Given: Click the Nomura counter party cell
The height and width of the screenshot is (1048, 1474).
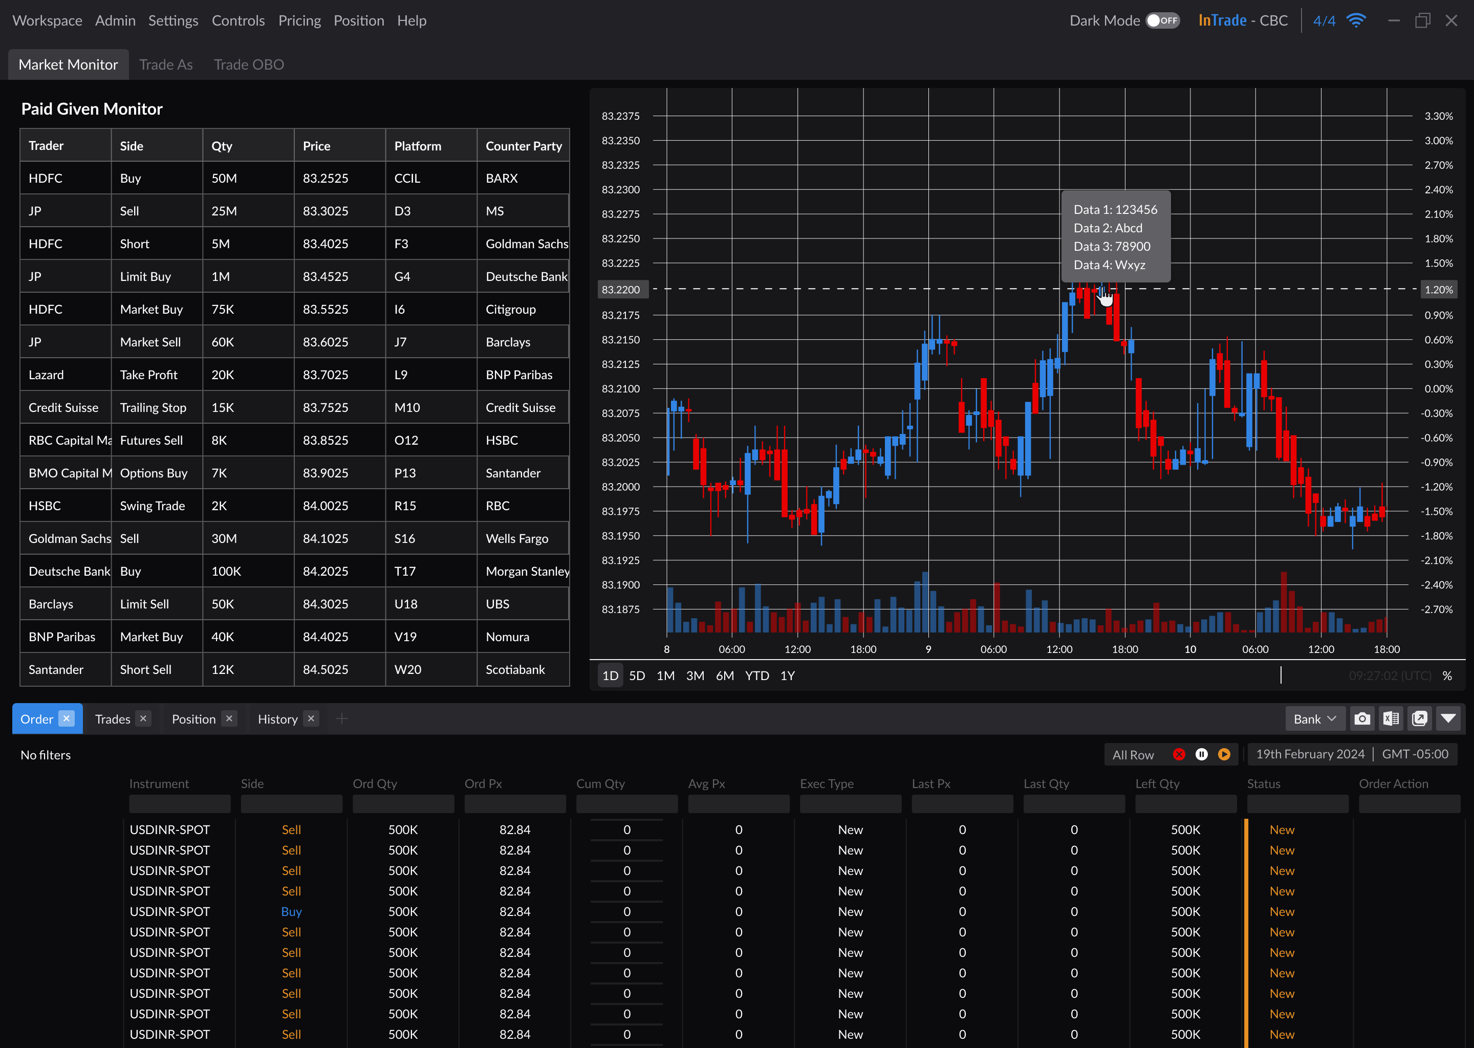Looking at the screenshot, I should coord(524,636).
